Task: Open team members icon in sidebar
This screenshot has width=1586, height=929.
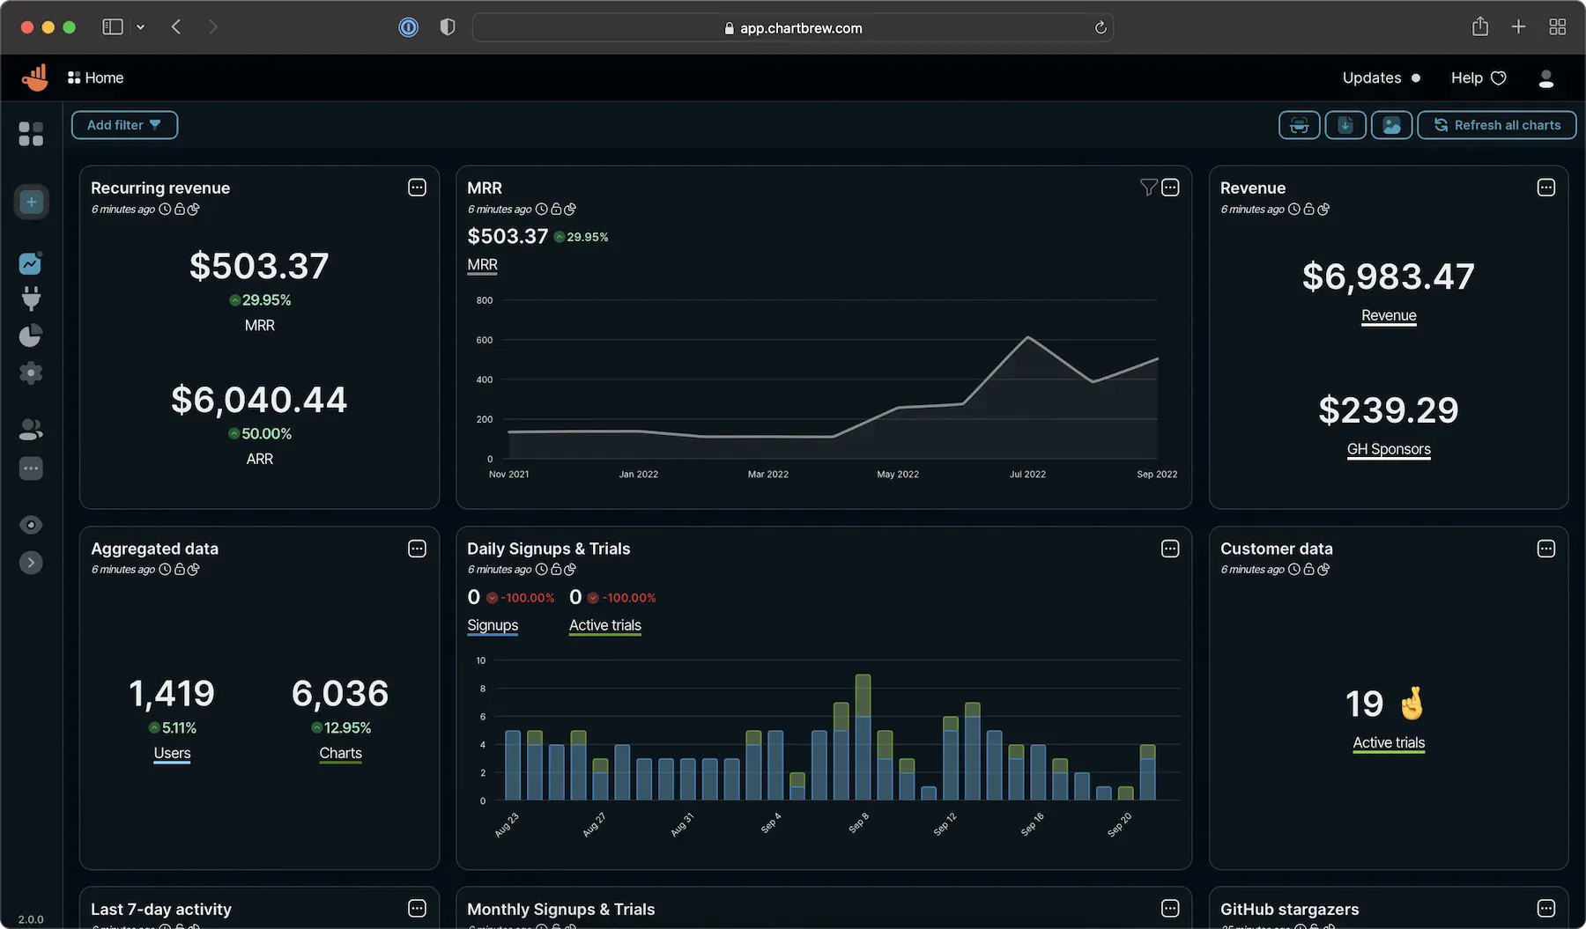Action: pyautogui.click(x=31, y=430)
